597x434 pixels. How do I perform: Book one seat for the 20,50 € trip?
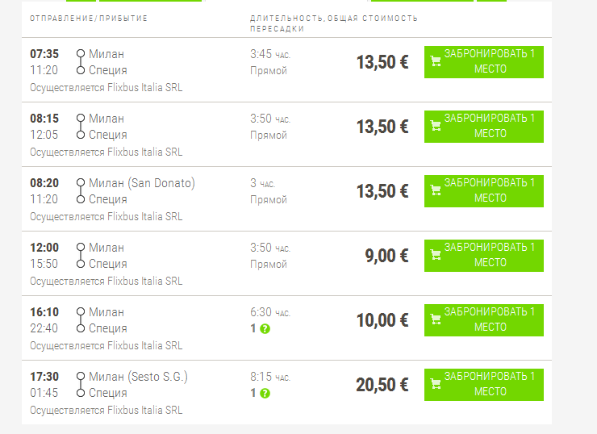484,385
